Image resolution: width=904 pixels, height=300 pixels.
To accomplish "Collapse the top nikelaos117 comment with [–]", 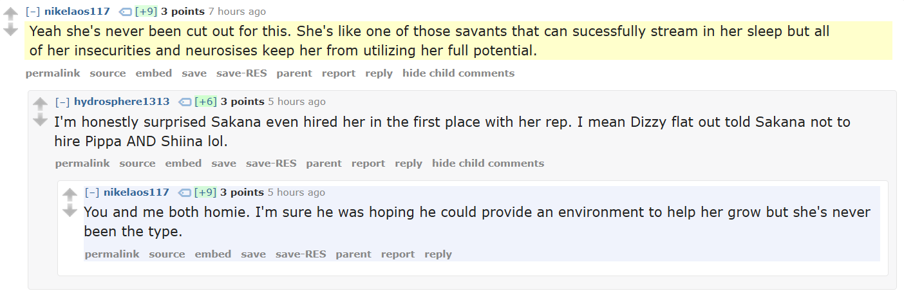I will coord(33,12).
